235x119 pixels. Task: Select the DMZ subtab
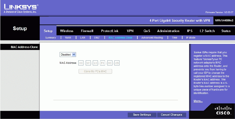pos(97,38)
